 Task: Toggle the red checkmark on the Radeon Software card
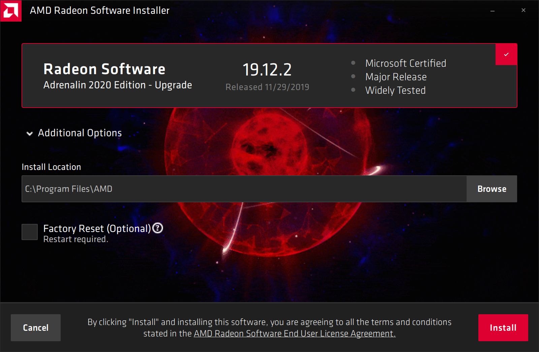(x=506, y=54)
